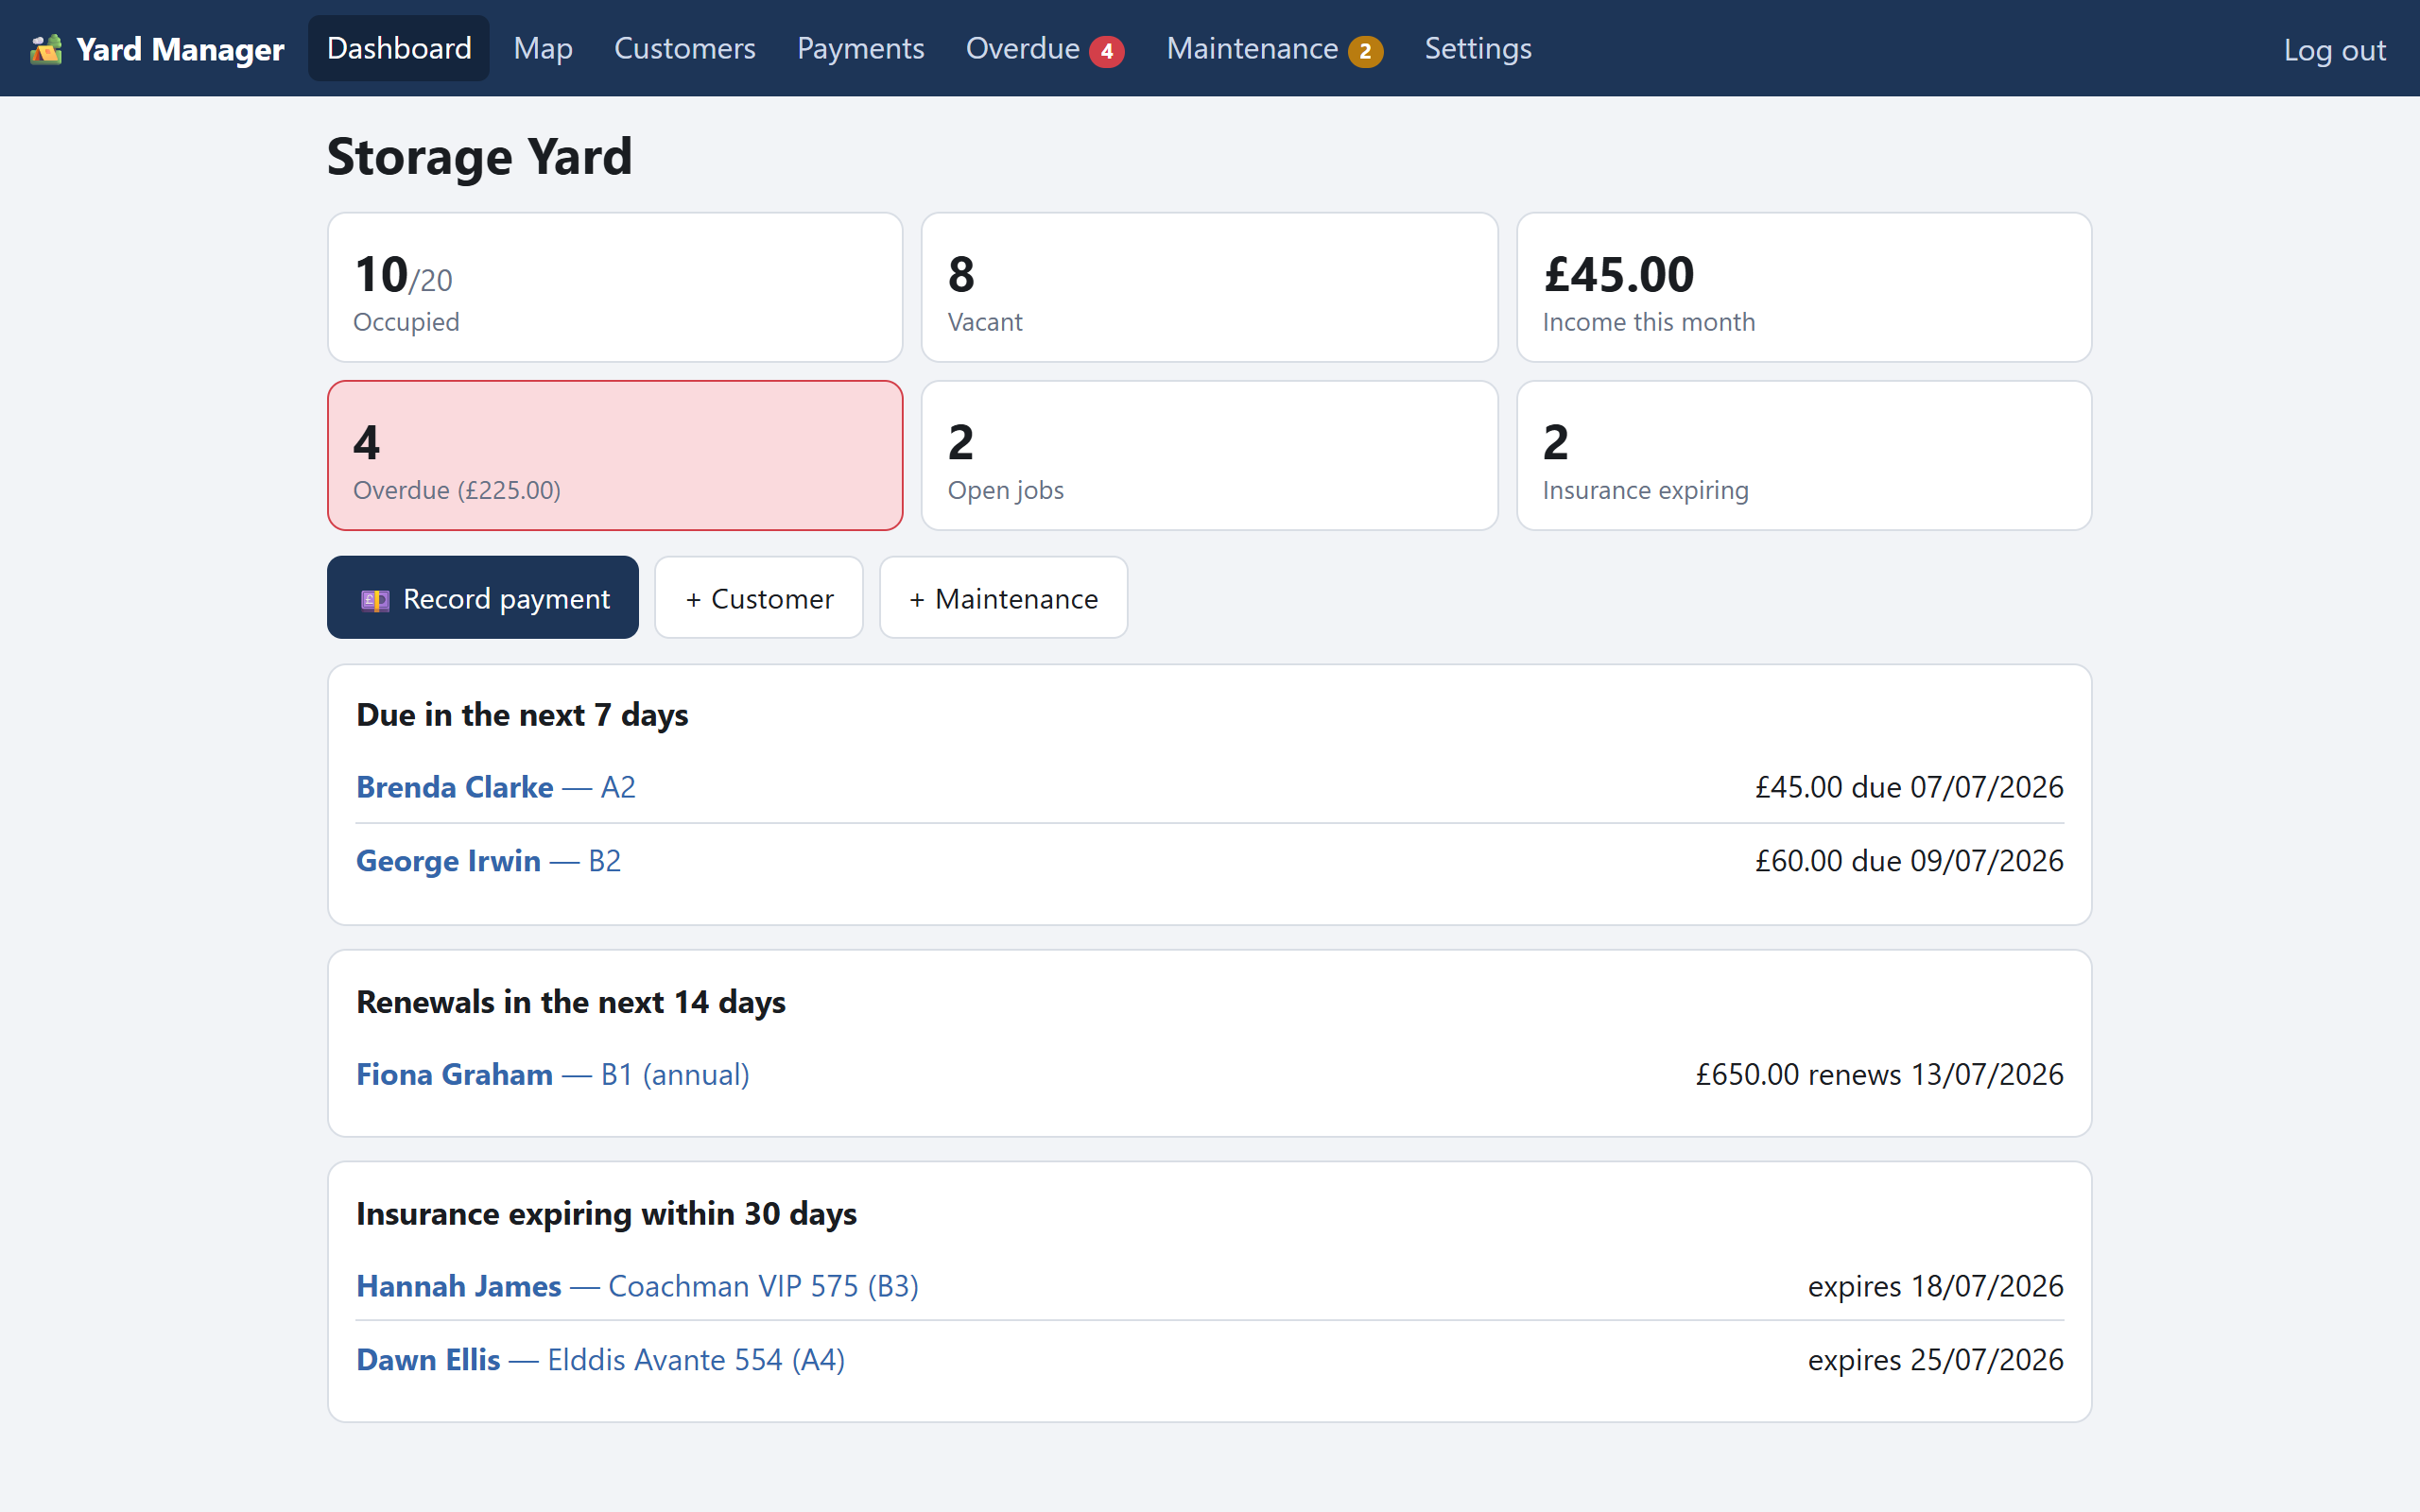The height and width of the screenshot is (1512, 2420).
Task: Click 'Renewals in the next 14 days' heading
Action: pos(571,1002)
